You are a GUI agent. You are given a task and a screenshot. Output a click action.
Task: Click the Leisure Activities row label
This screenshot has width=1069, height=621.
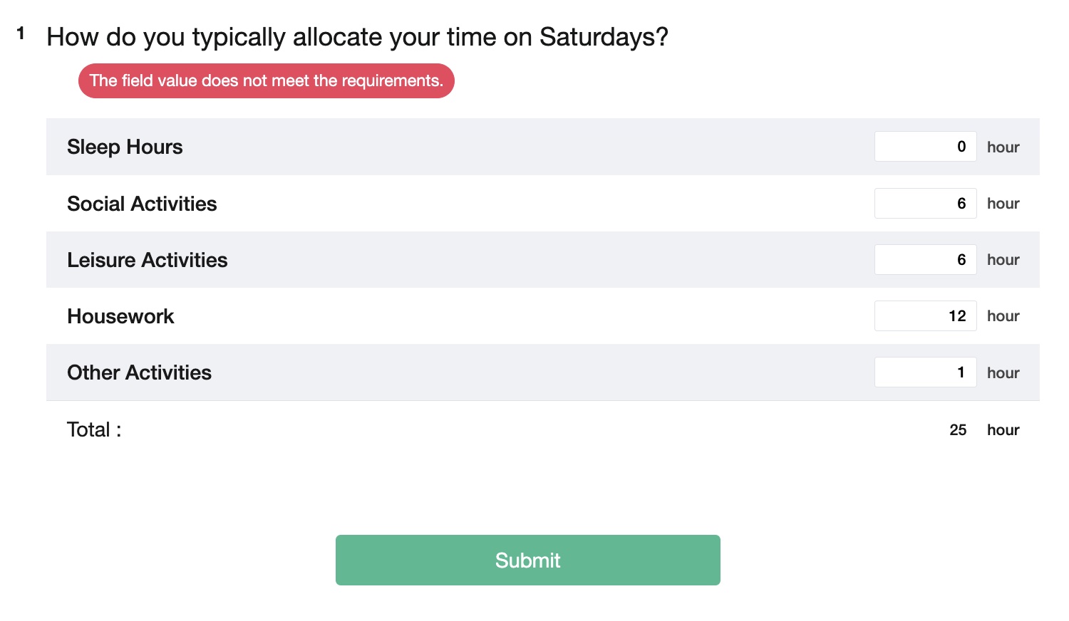(147, 260)
